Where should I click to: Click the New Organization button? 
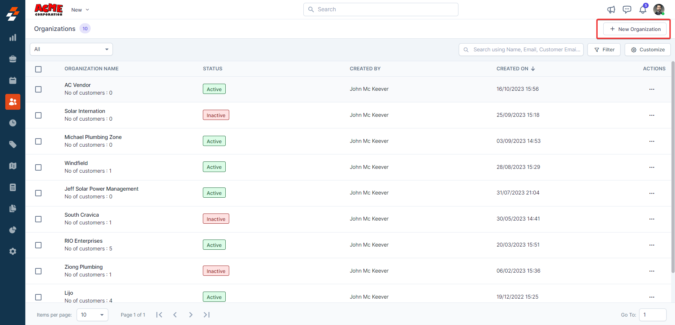[635, 29]
